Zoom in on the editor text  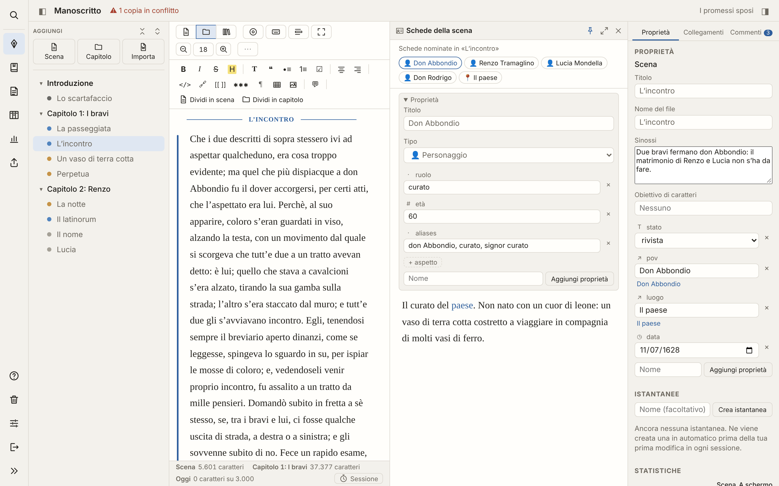(x=223, y=49)
